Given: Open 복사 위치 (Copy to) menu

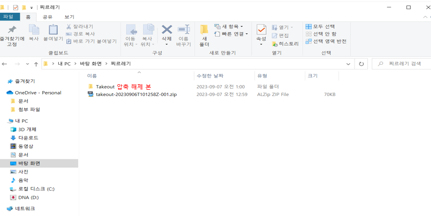Looking at the screenshot, I should tap(148, 35).
